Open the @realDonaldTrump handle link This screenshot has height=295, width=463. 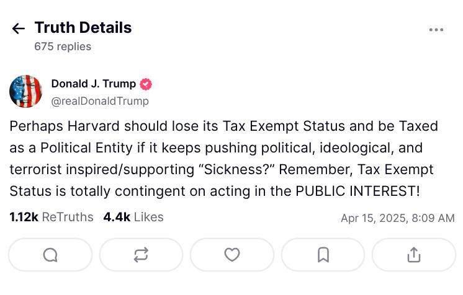(99, 100)
